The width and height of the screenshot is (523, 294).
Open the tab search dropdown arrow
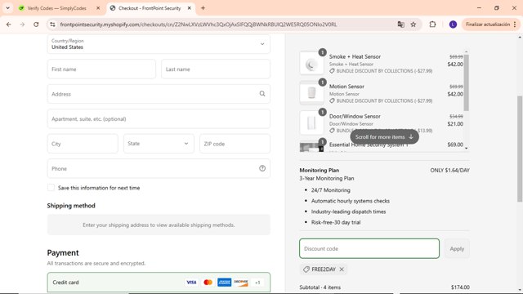click(x=7, y=8)
